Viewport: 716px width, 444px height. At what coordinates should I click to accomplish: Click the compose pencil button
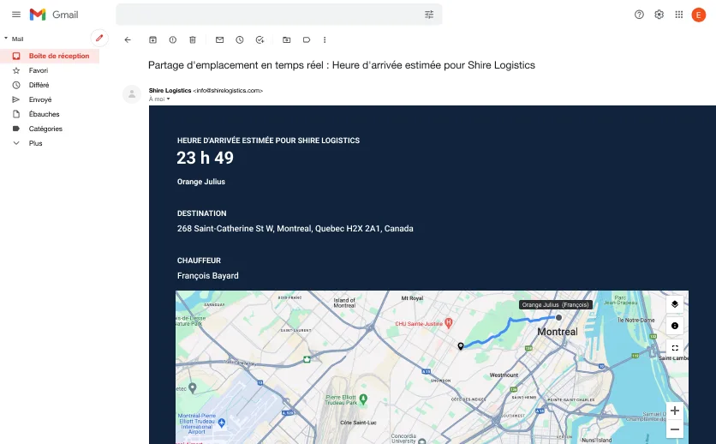99,39
